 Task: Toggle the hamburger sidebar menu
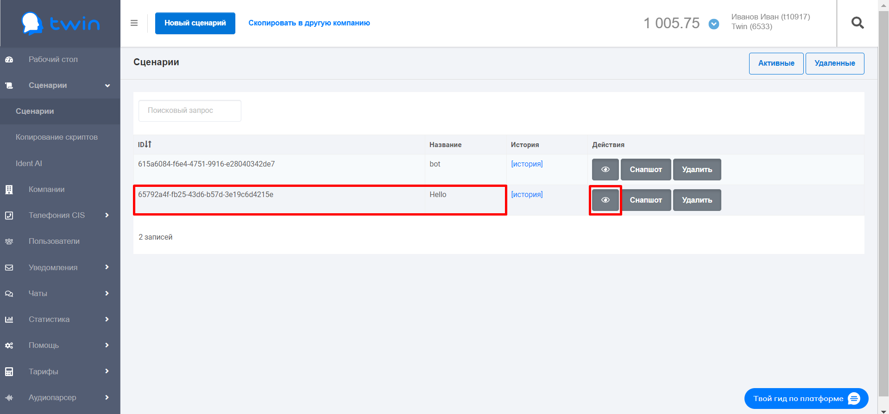coord(134,23)
